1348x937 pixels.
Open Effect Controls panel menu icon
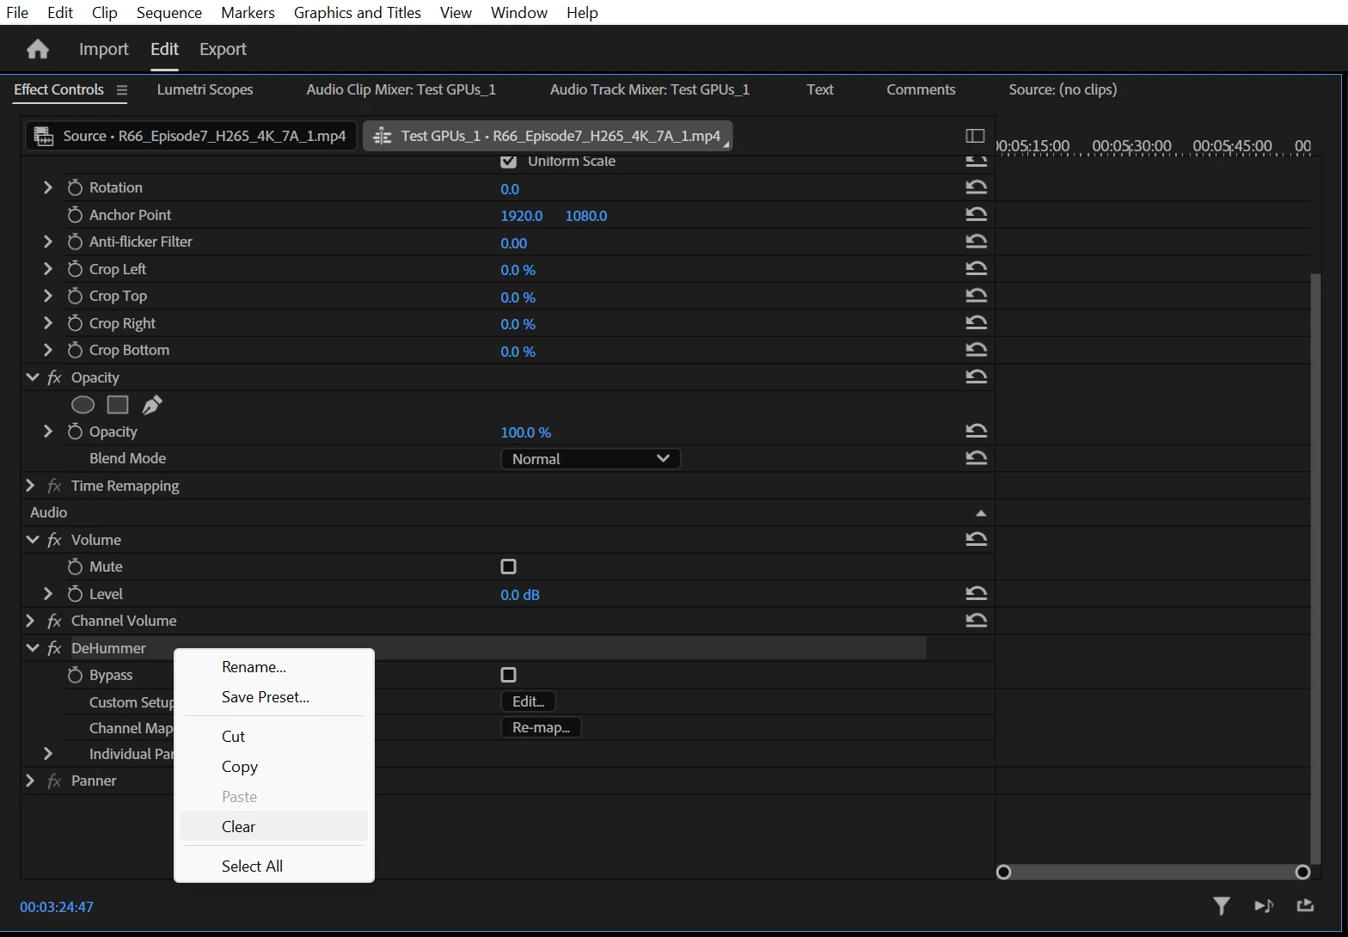pyautogui.click(x=122, y=89)
